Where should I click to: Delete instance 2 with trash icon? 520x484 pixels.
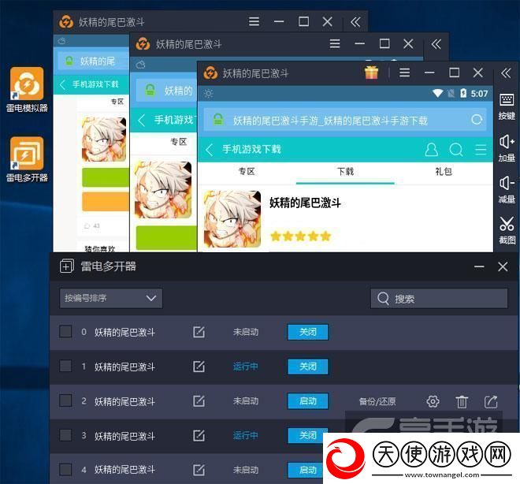[x=462, y=402]
